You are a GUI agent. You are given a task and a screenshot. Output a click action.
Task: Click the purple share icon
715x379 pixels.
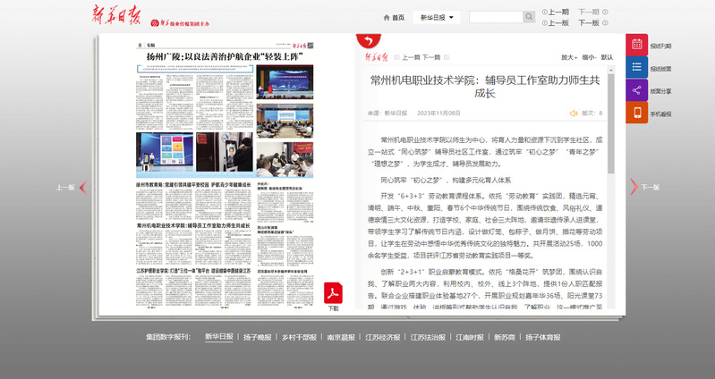click(x=637, y=90)
